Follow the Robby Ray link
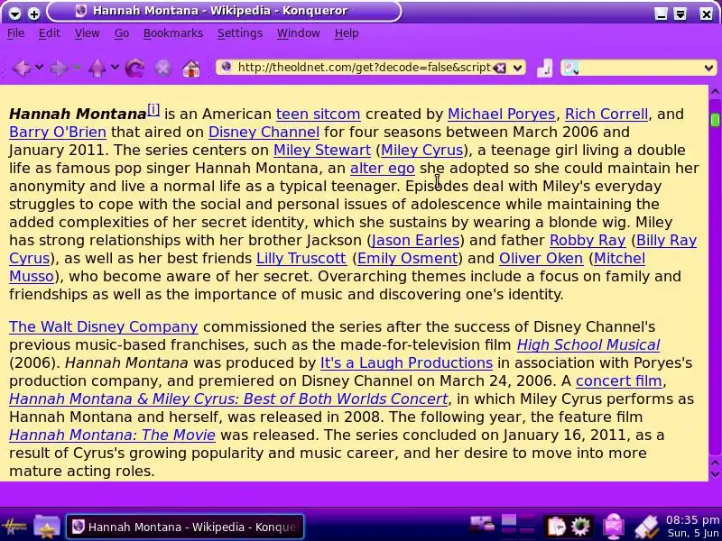 point(588,240)
